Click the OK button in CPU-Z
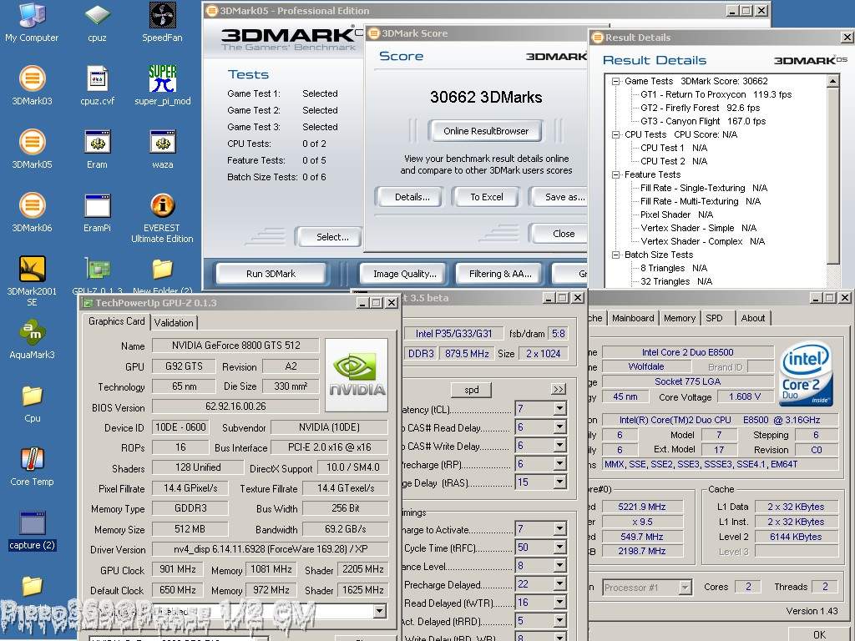The image size is (855, 641). click(x=820, y=634)
